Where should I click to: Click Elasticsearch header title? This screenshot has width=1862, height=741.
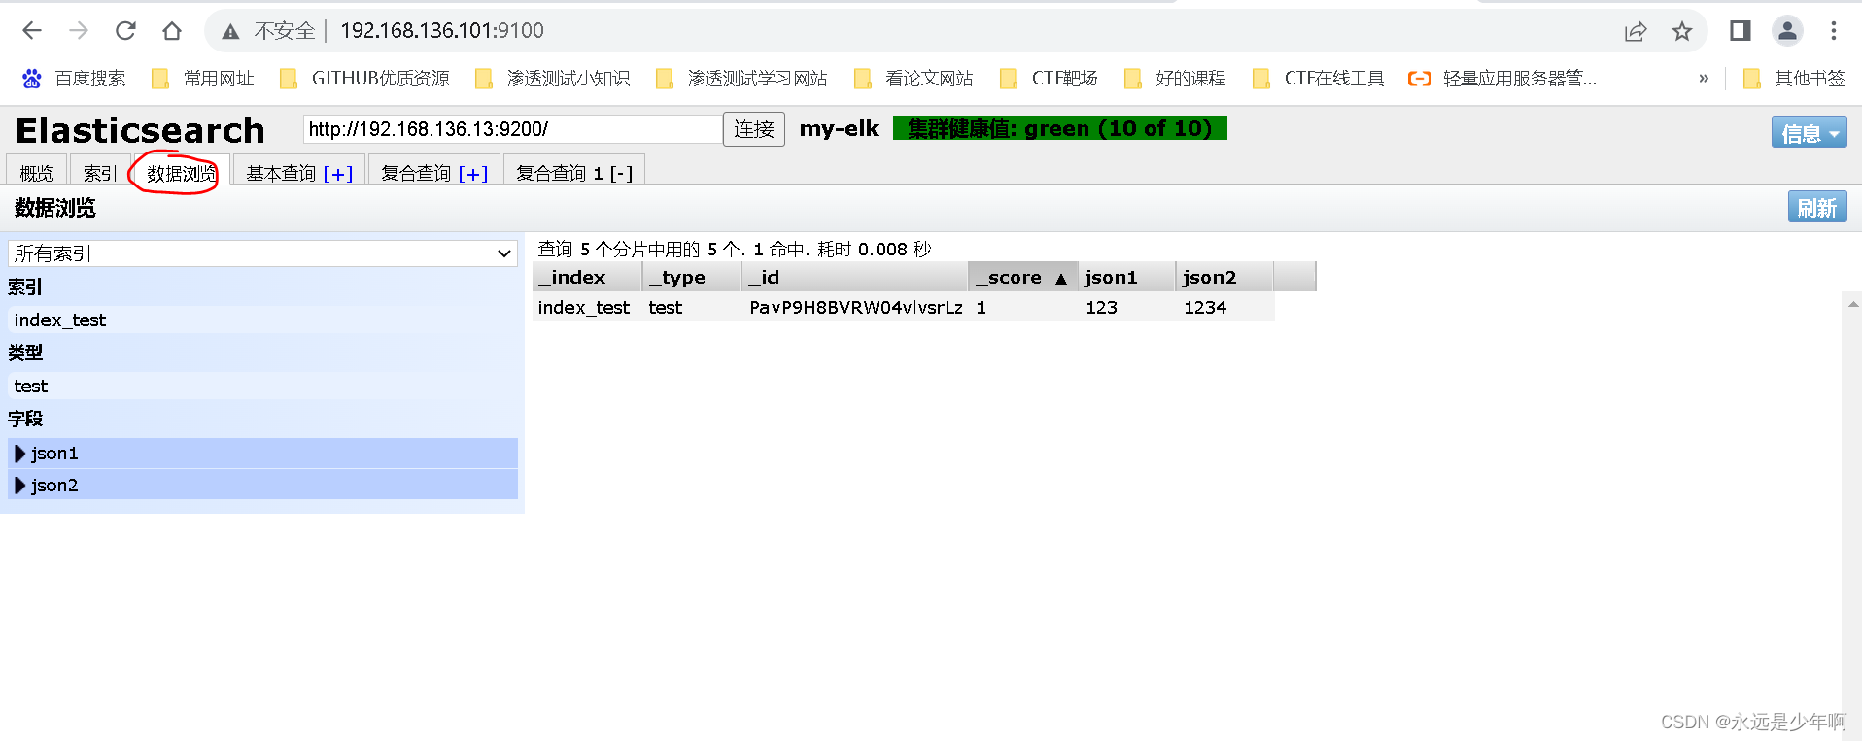pos(141,130)
